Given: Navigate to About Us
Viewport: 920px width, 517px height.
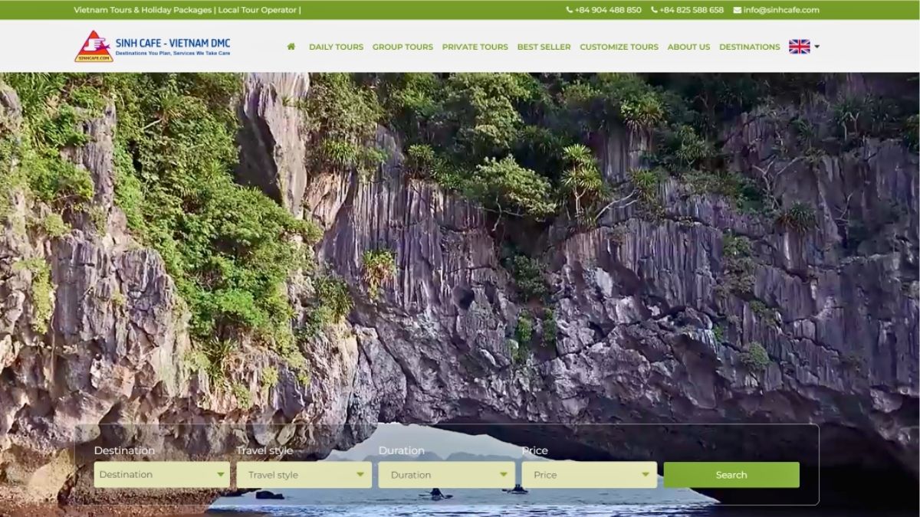Looking at the screenshot, I should pos(689,47).
